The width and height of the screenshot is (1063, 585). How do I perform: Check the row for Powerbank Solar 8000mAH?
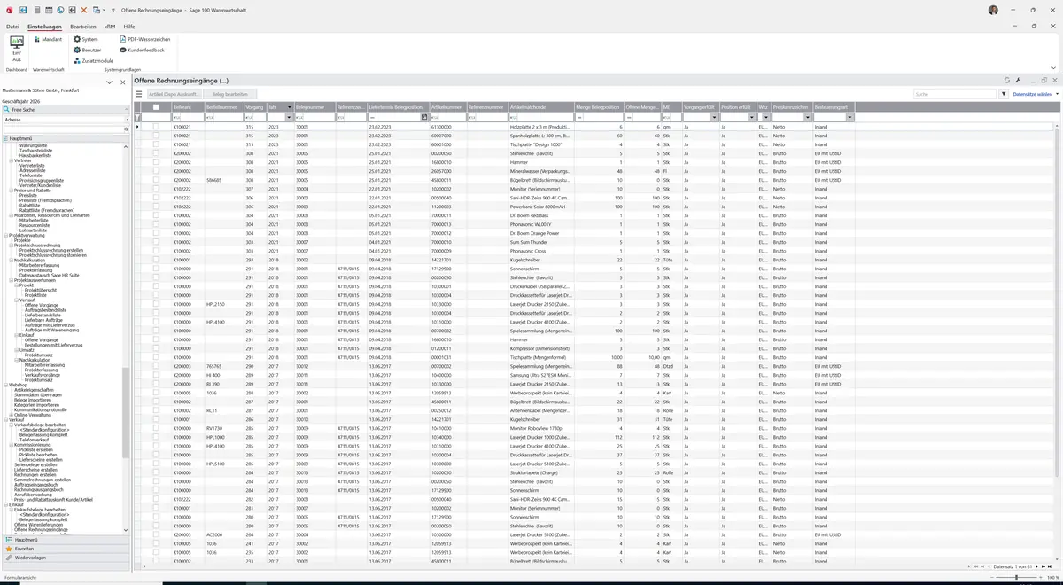tap(156, 207)
